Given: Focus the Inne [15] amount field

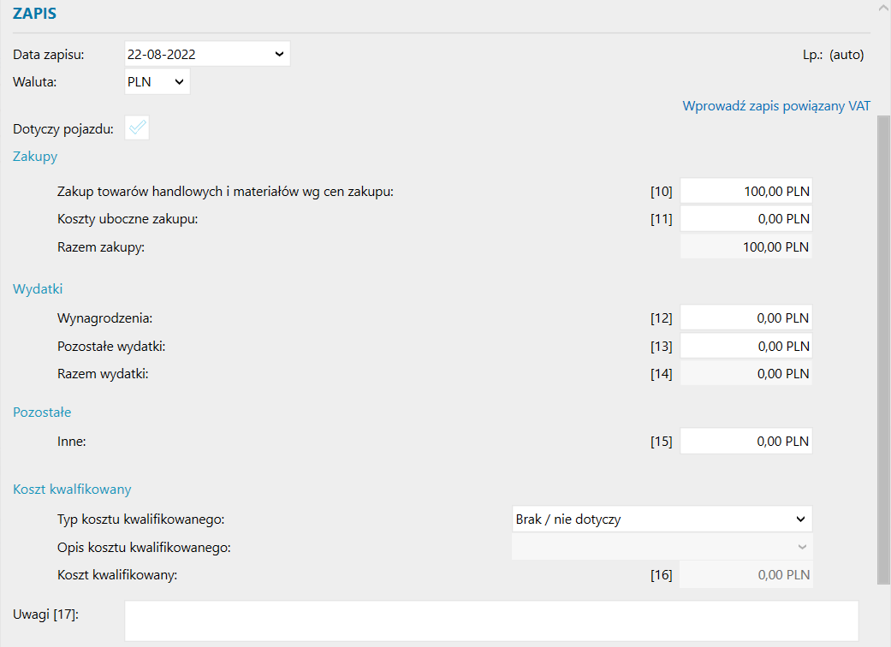Looking at the screenshot, I should coord(745,442).
